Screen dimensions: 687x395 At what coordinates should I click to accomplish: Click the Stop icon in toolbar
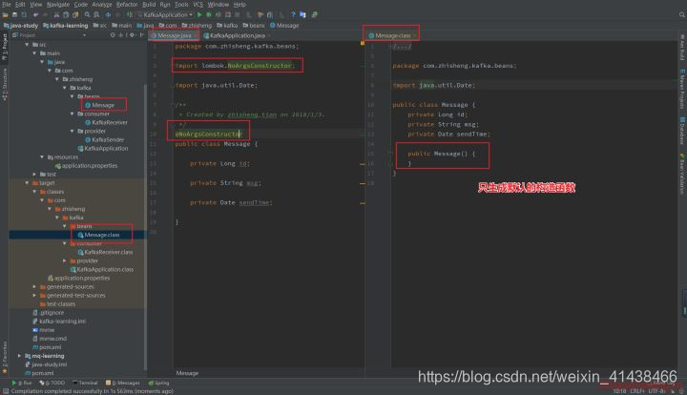(237, 15)
